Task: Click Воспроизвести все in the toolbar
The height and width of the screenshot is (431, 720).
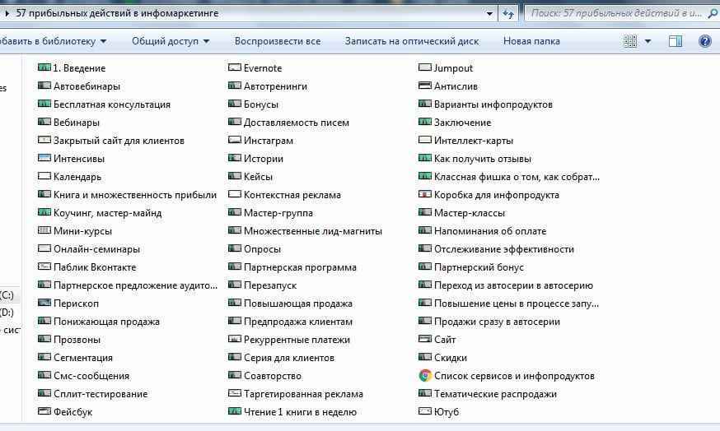Action: [278, 41]
